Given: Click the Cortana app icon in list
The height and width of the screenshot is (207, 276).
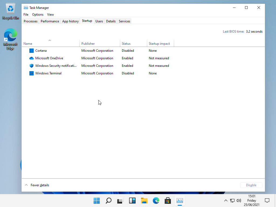Looking at the screenshot, I should point(32,51).
